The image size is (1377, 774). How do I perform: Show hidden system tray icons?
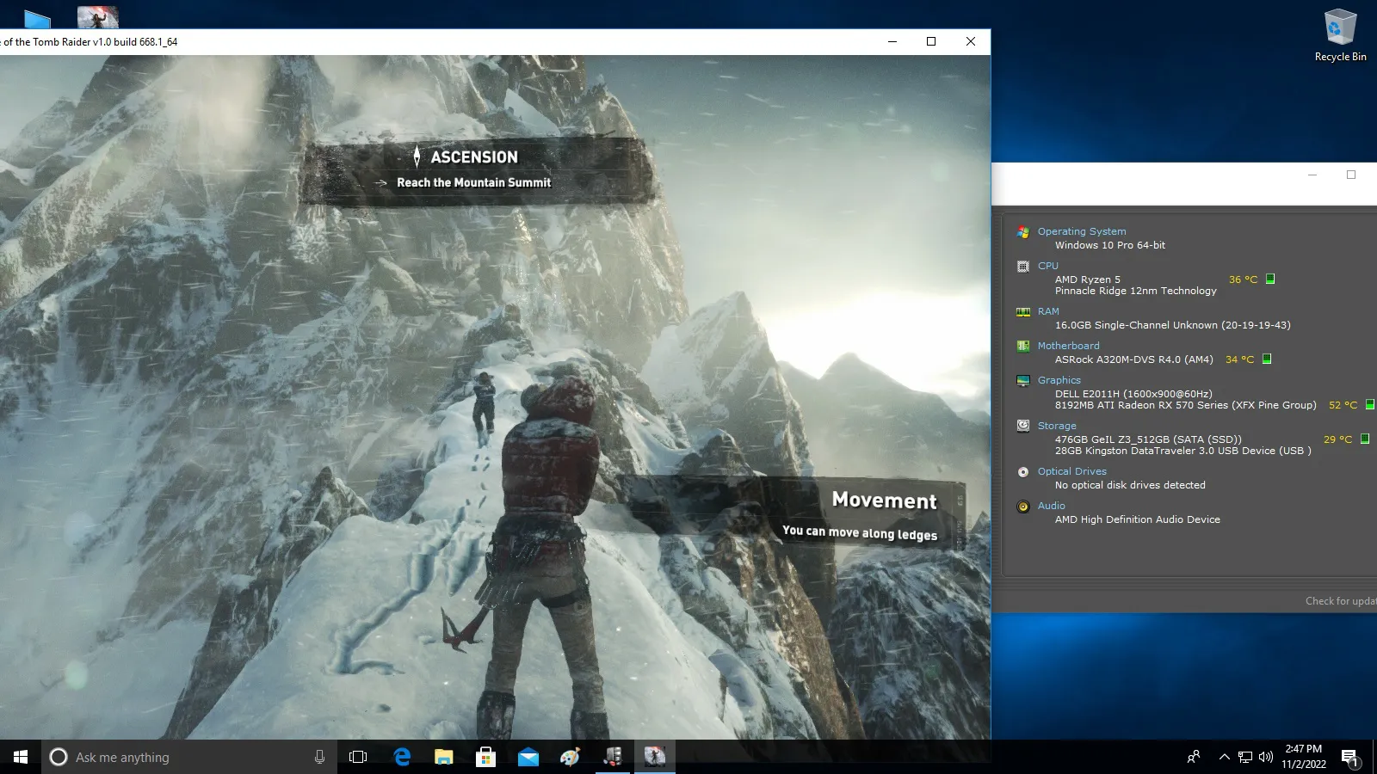pyautogui.click(x=1224, y=757)
